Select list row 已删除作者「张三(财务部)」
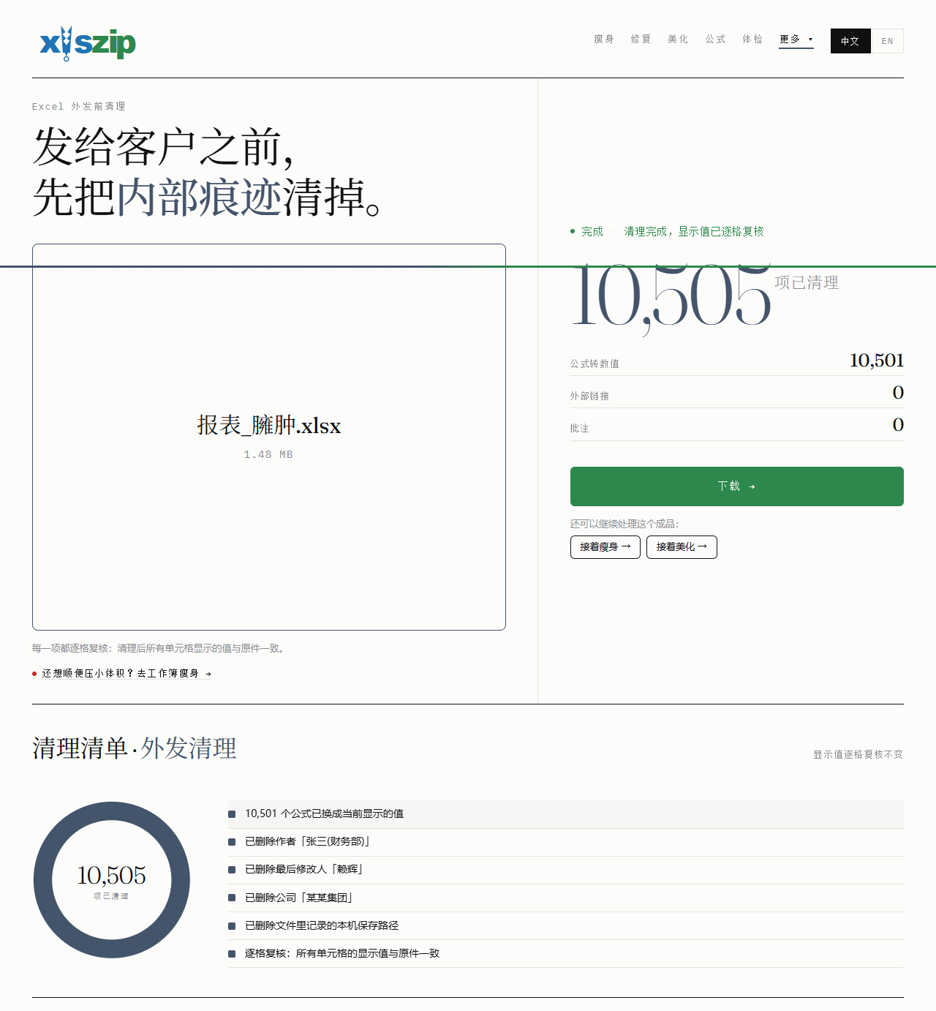The image size is (936, 1011). tap(566, 842)
